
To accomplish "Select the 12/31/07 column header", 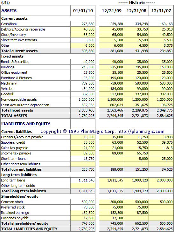I will tap(161, 11).
